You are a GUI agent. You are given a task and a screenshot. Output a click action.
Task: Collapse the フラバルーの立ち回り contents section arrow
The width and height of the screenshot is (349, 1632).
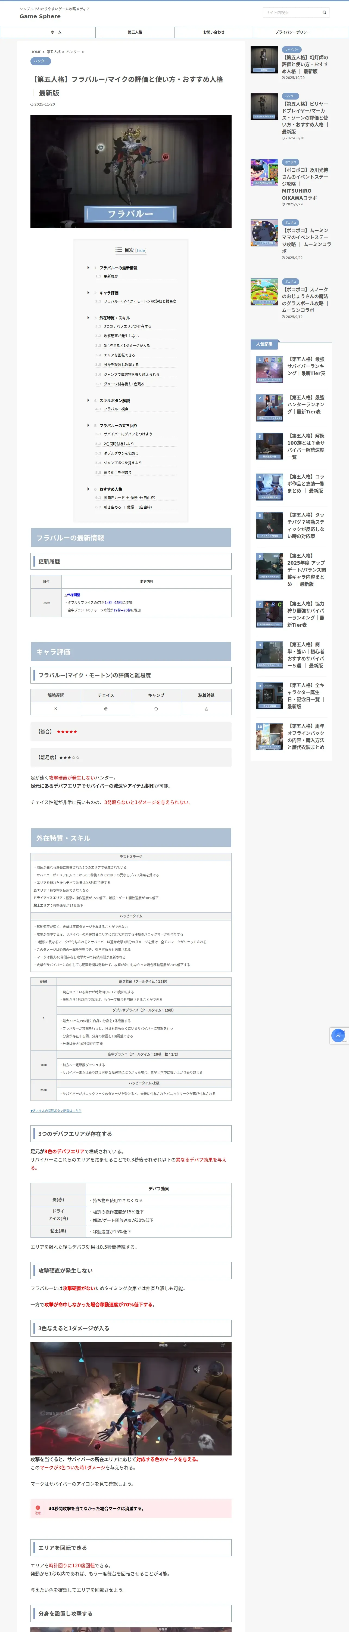click(x=88, y=425)
